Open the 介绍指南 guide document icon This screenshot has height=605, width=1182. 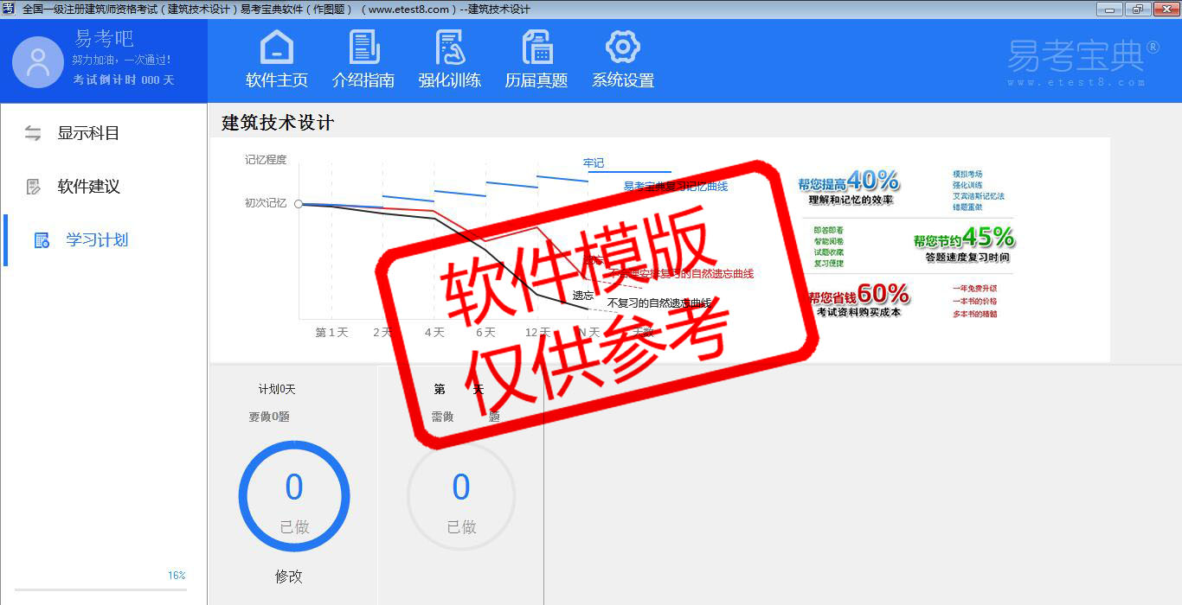point(364,47)
